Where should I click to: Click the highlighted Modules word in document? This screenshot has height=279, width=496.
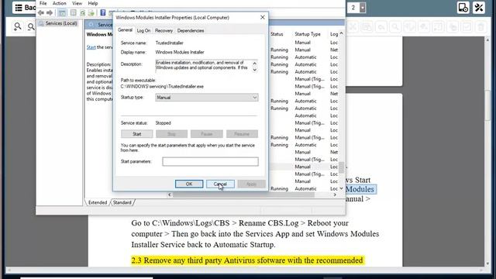point(360,189)
